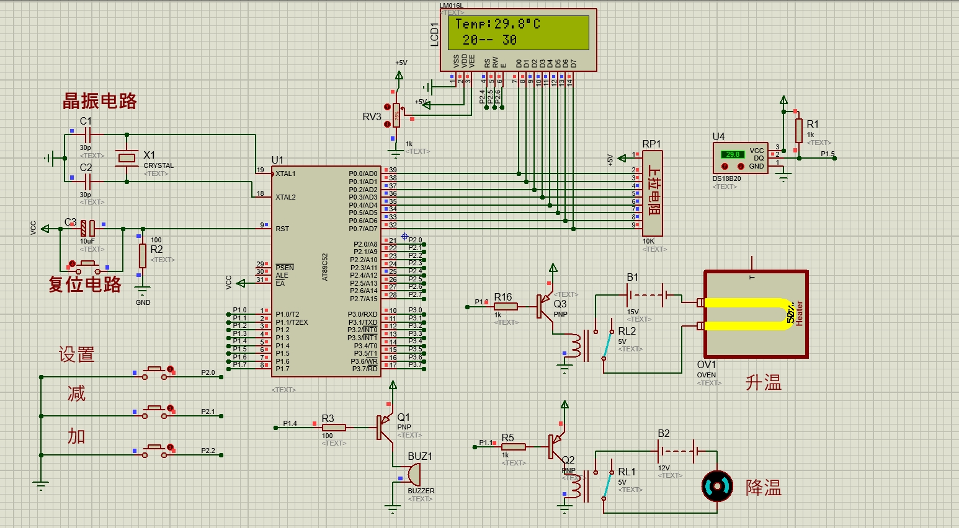The height and width of the screenshot is (528, 959).
Task: Select resistor R16 body
Action: [506, 306]
